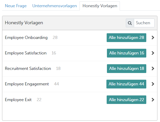The image size is (160, 122).
Task: Choose the Employee Engagement template entry
Action: coord(27,84)
